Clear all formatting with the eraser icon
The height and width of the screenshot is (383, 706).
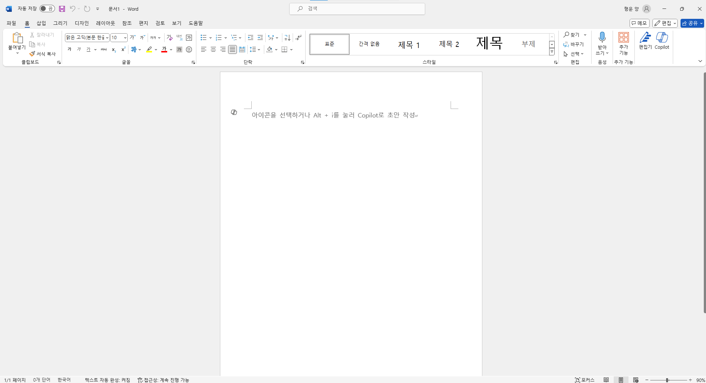[x=170, y=38]
